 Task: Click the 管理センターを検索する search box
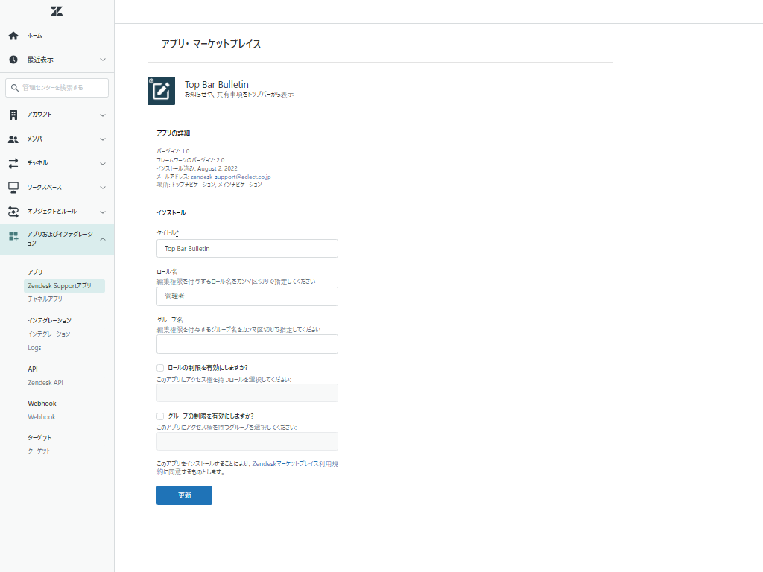(56, 87)
